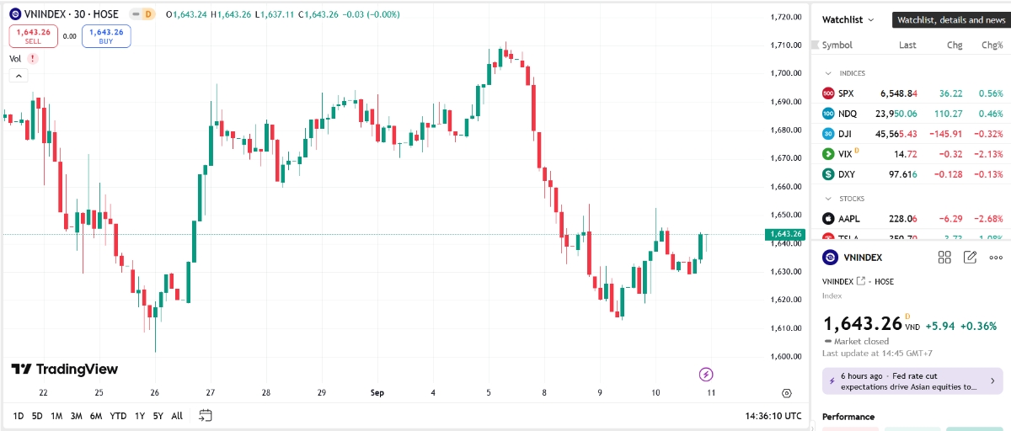Select the 1M time range tab
The height and width of the screenshot is (431, 1011).
[x=56, y=416]
